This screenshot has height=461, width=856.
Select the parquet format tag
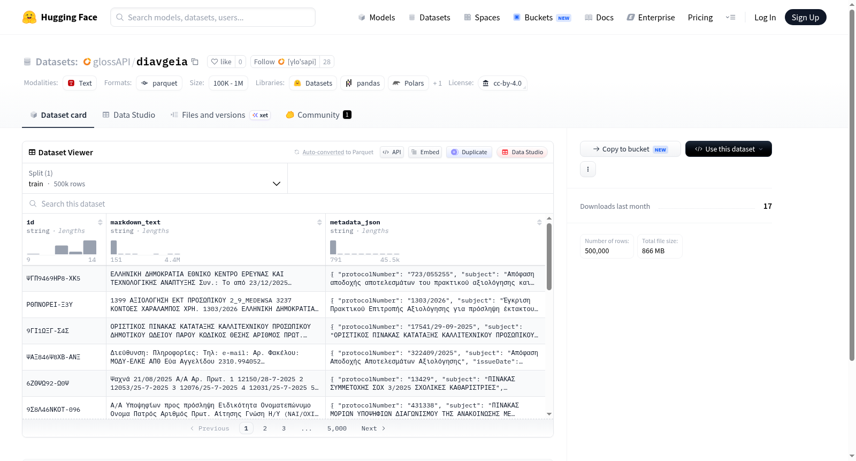coord(159,83)
